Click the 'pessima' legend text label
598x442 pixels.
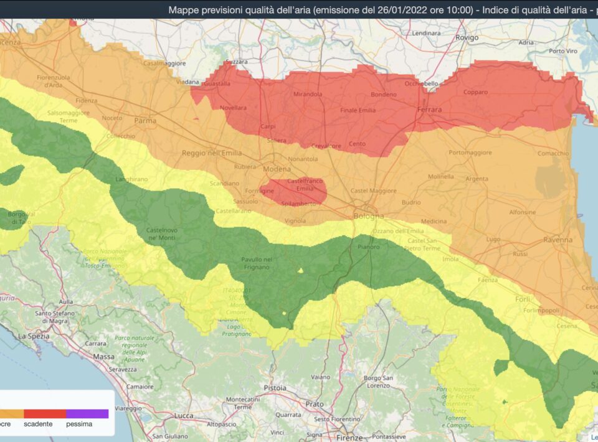coord(79,425)
